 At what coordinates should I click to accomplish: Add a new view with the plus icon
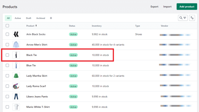tap(51, 18)
